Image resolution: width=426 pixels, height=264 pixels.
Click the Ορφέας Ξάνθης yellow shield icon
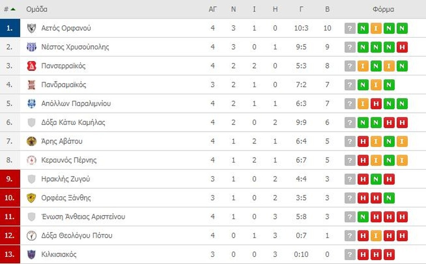click(x=31, y=198)
